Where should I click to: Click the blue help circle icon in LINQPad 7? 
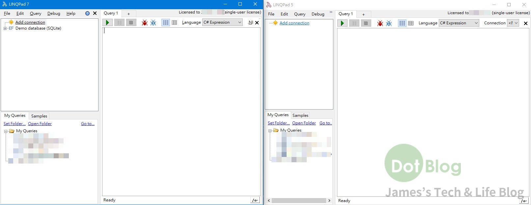tap(87, 13)
